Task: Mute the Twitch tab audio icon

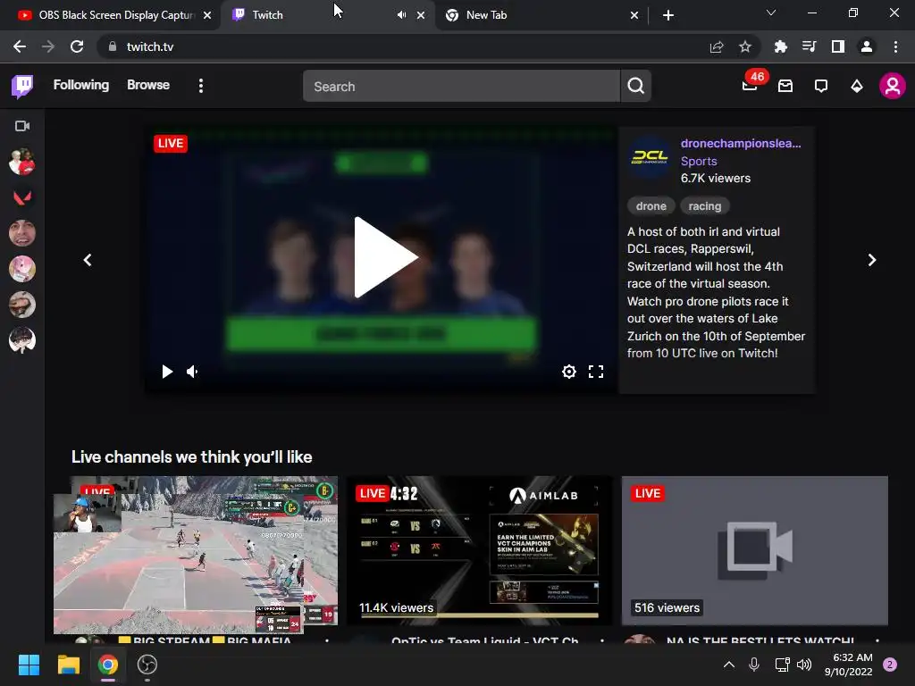Action: pos(401,15)
